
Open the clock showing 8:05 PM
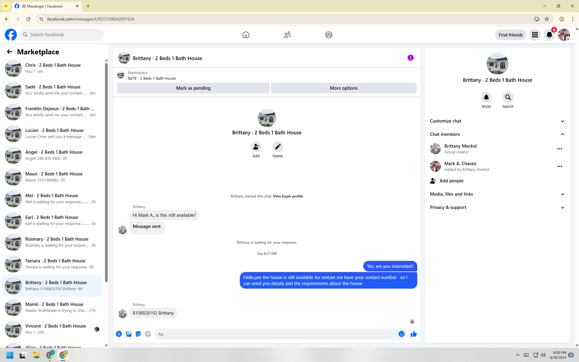click(x=558, y=355)
